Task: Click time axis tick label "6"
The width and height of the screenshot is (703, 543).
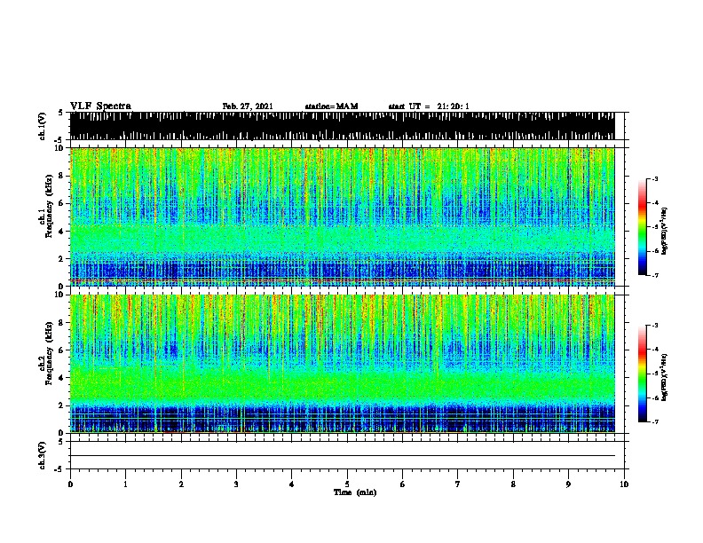Action: [403, 484]
